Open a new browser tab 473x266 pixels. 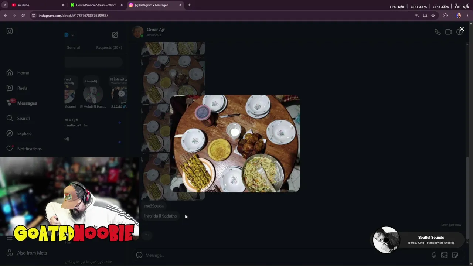[189, 5]
